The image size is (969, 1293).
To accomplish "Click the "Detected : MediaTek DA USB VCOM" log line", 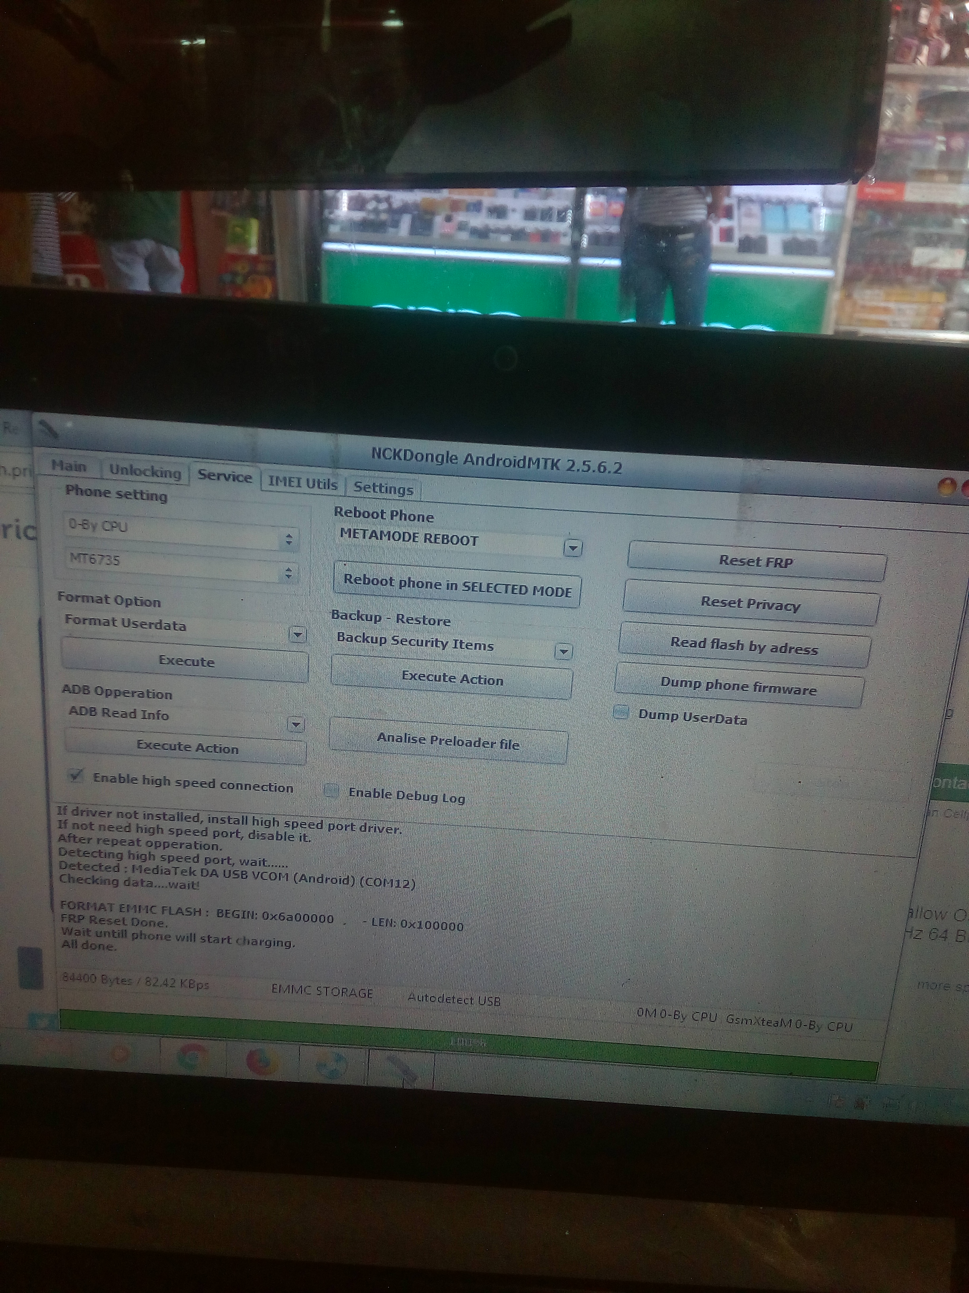I will click(x=237, y=875).
